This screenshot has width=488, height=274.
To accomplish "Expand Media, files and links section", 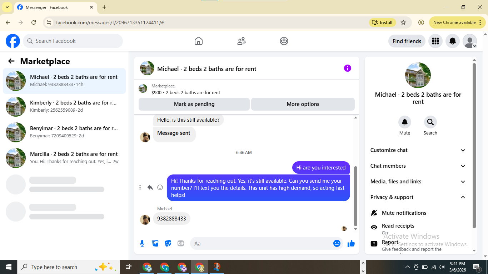I will (418, 182).
